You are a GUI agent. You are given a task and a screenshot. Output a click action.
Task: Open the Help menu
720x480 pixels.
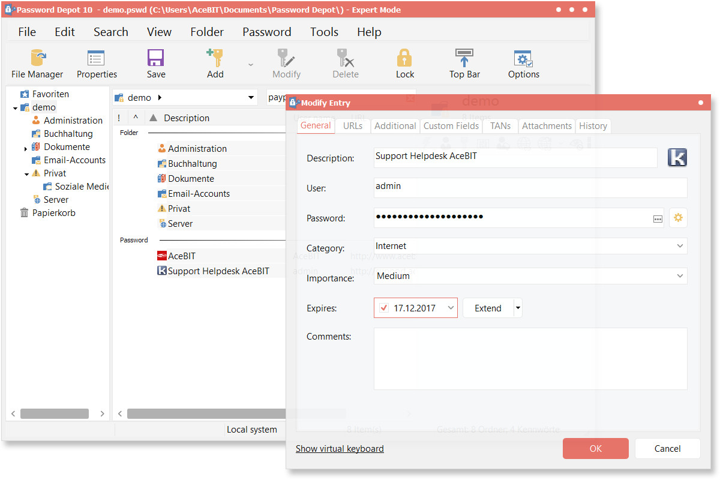tap(369, 32)
